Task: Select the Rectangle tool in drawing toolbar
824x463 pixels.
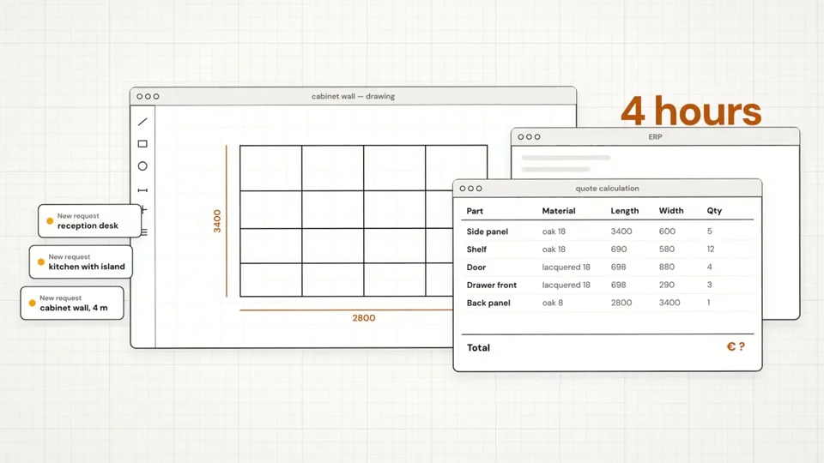Action: coord(142,144)
